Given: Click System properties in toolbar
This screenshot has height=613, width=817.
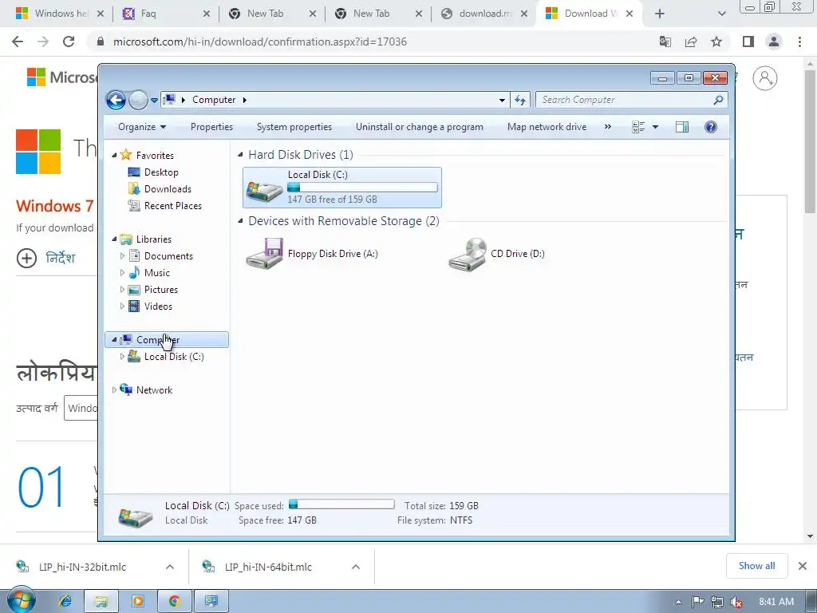Looking at the screenshot, I should (x=294, y=127).
